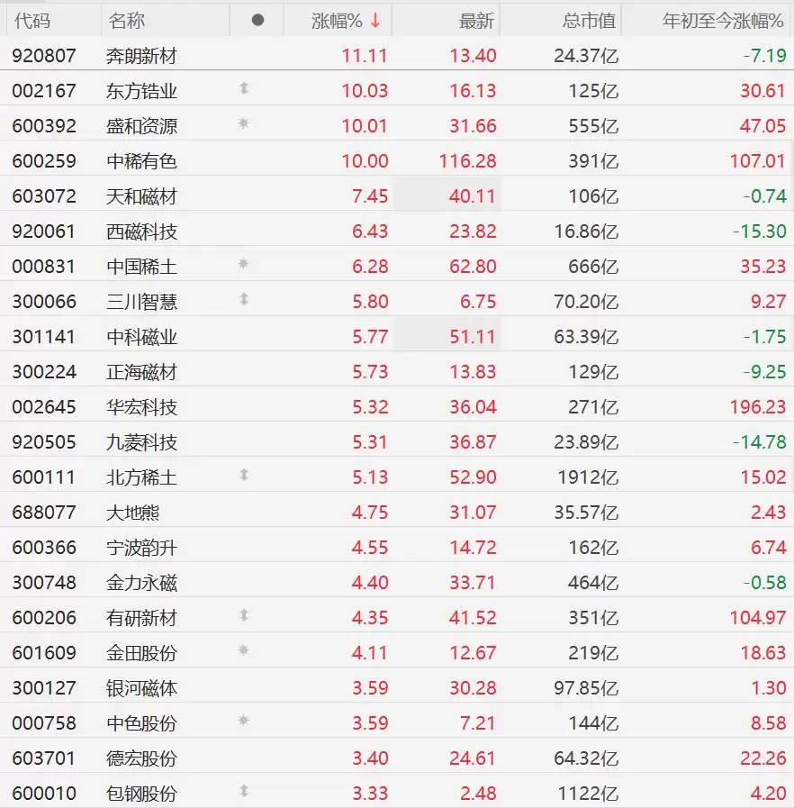Image resolution: width=794 pixels, height=808 pixels.
Task: Select 中色股份 stock name
Action: [141, 723]
